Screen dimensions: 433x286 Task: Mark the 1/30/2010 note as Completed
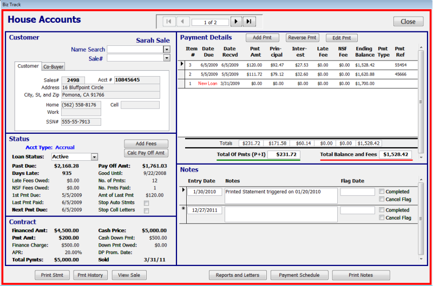point(382,192)
